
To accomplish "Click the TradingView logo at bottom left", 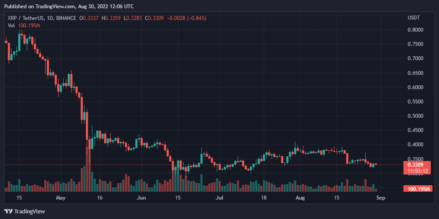I will click(x=25, y=211).
